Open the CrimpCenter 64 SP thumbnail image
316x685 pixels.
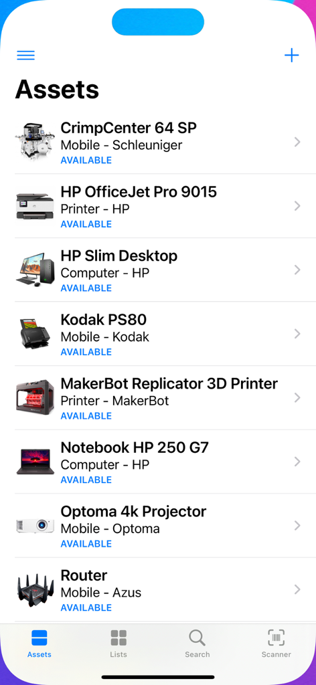(35, 142)
